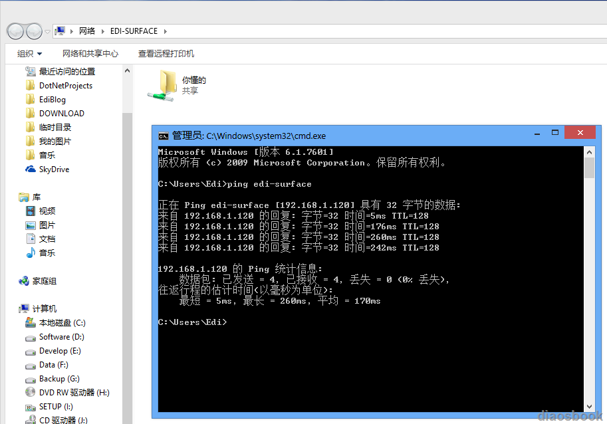This screenshot has width=607, height=424.
Task: Open the 组织 dropdown menu
Action: tap(29, 54)
